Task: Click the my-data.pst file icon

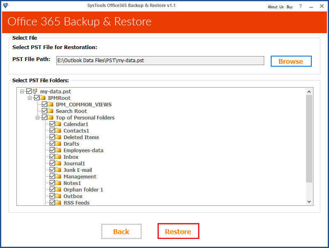Action: [35, 91]
